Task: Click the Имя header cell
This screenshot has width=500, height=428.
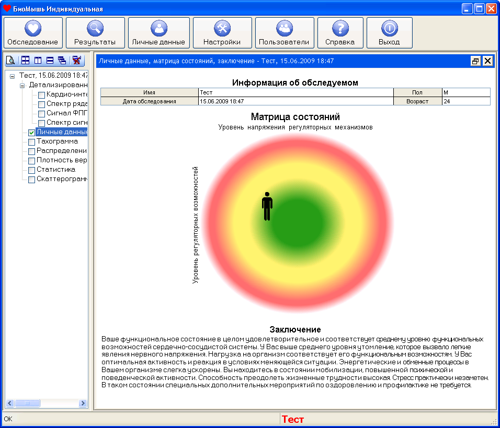Action: pyautogui.click(x=149, y=92)
